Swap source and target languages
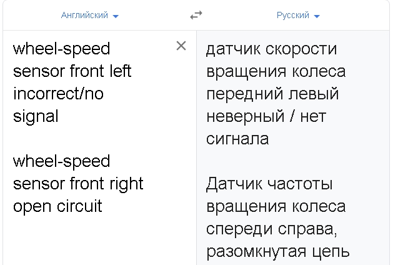This screenshot has width=393, height=265. click(196, 15)
